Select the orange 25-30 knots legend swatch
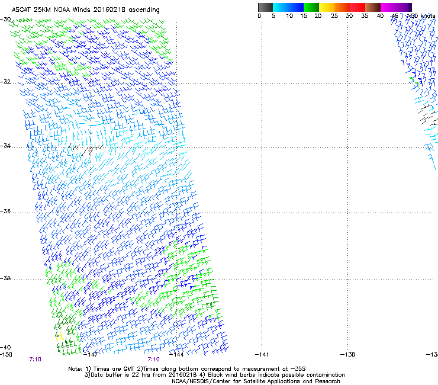Image resolution: width=438 pixels, height=385 pixels. point(342,7)
